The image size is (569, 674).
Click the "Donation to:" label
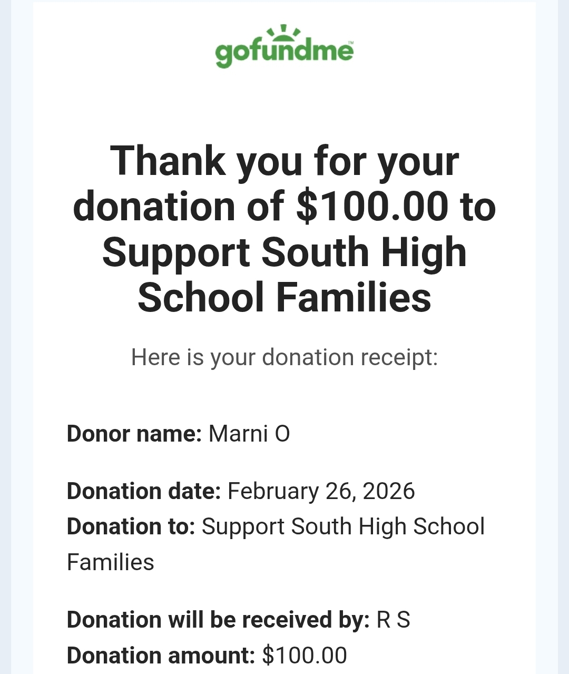131,526
